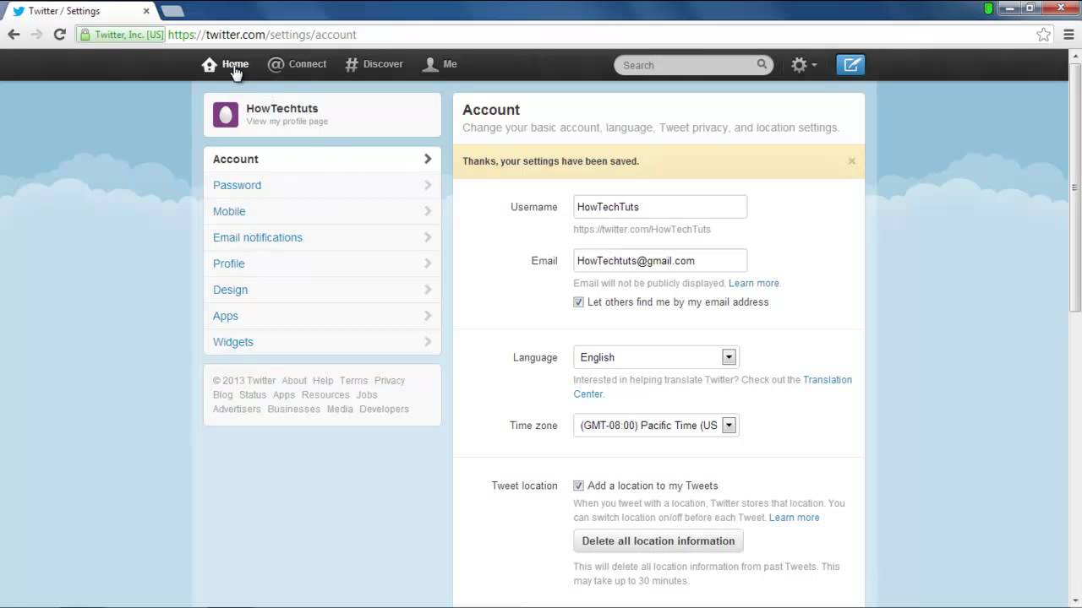This screenshot has height=608, width=1082.
Task: Open Mobile settings
Action: pos(322,211)
